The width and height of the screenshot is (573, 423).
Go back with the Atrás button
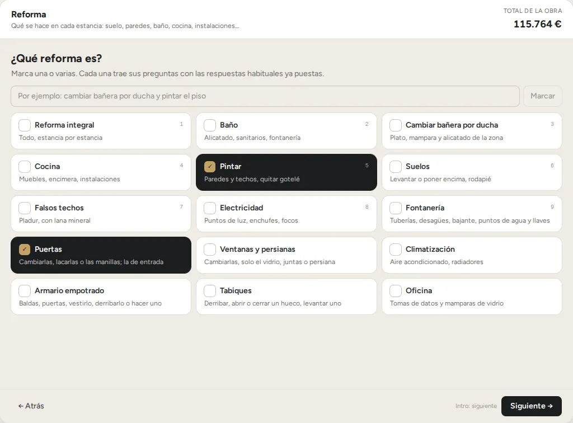(31, 406)
